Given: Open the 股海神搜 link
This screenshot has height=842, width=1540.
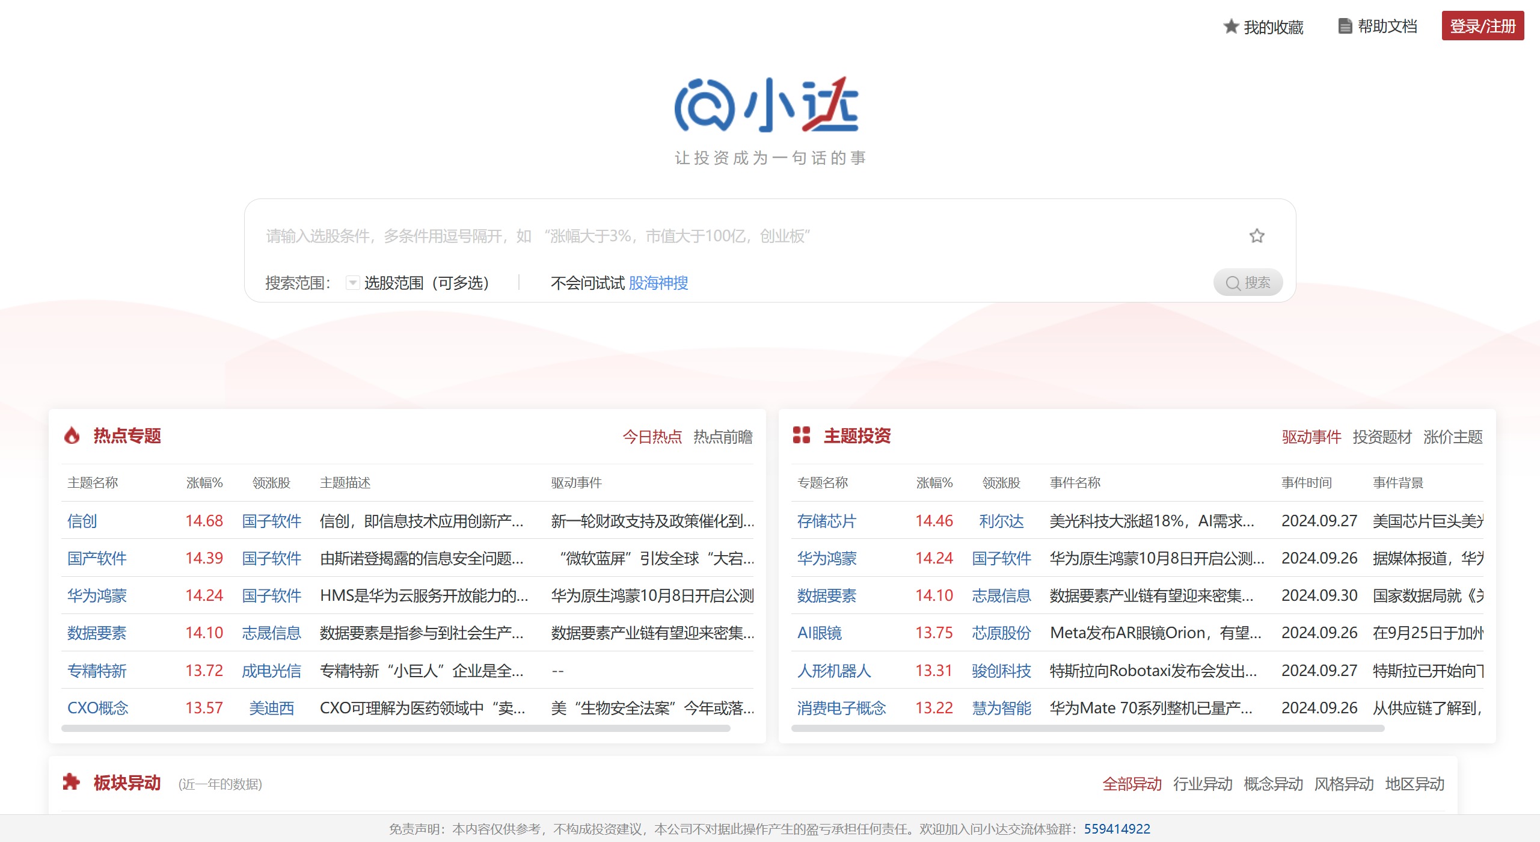Looking at the screenshot, I should (x=659, y=283).
